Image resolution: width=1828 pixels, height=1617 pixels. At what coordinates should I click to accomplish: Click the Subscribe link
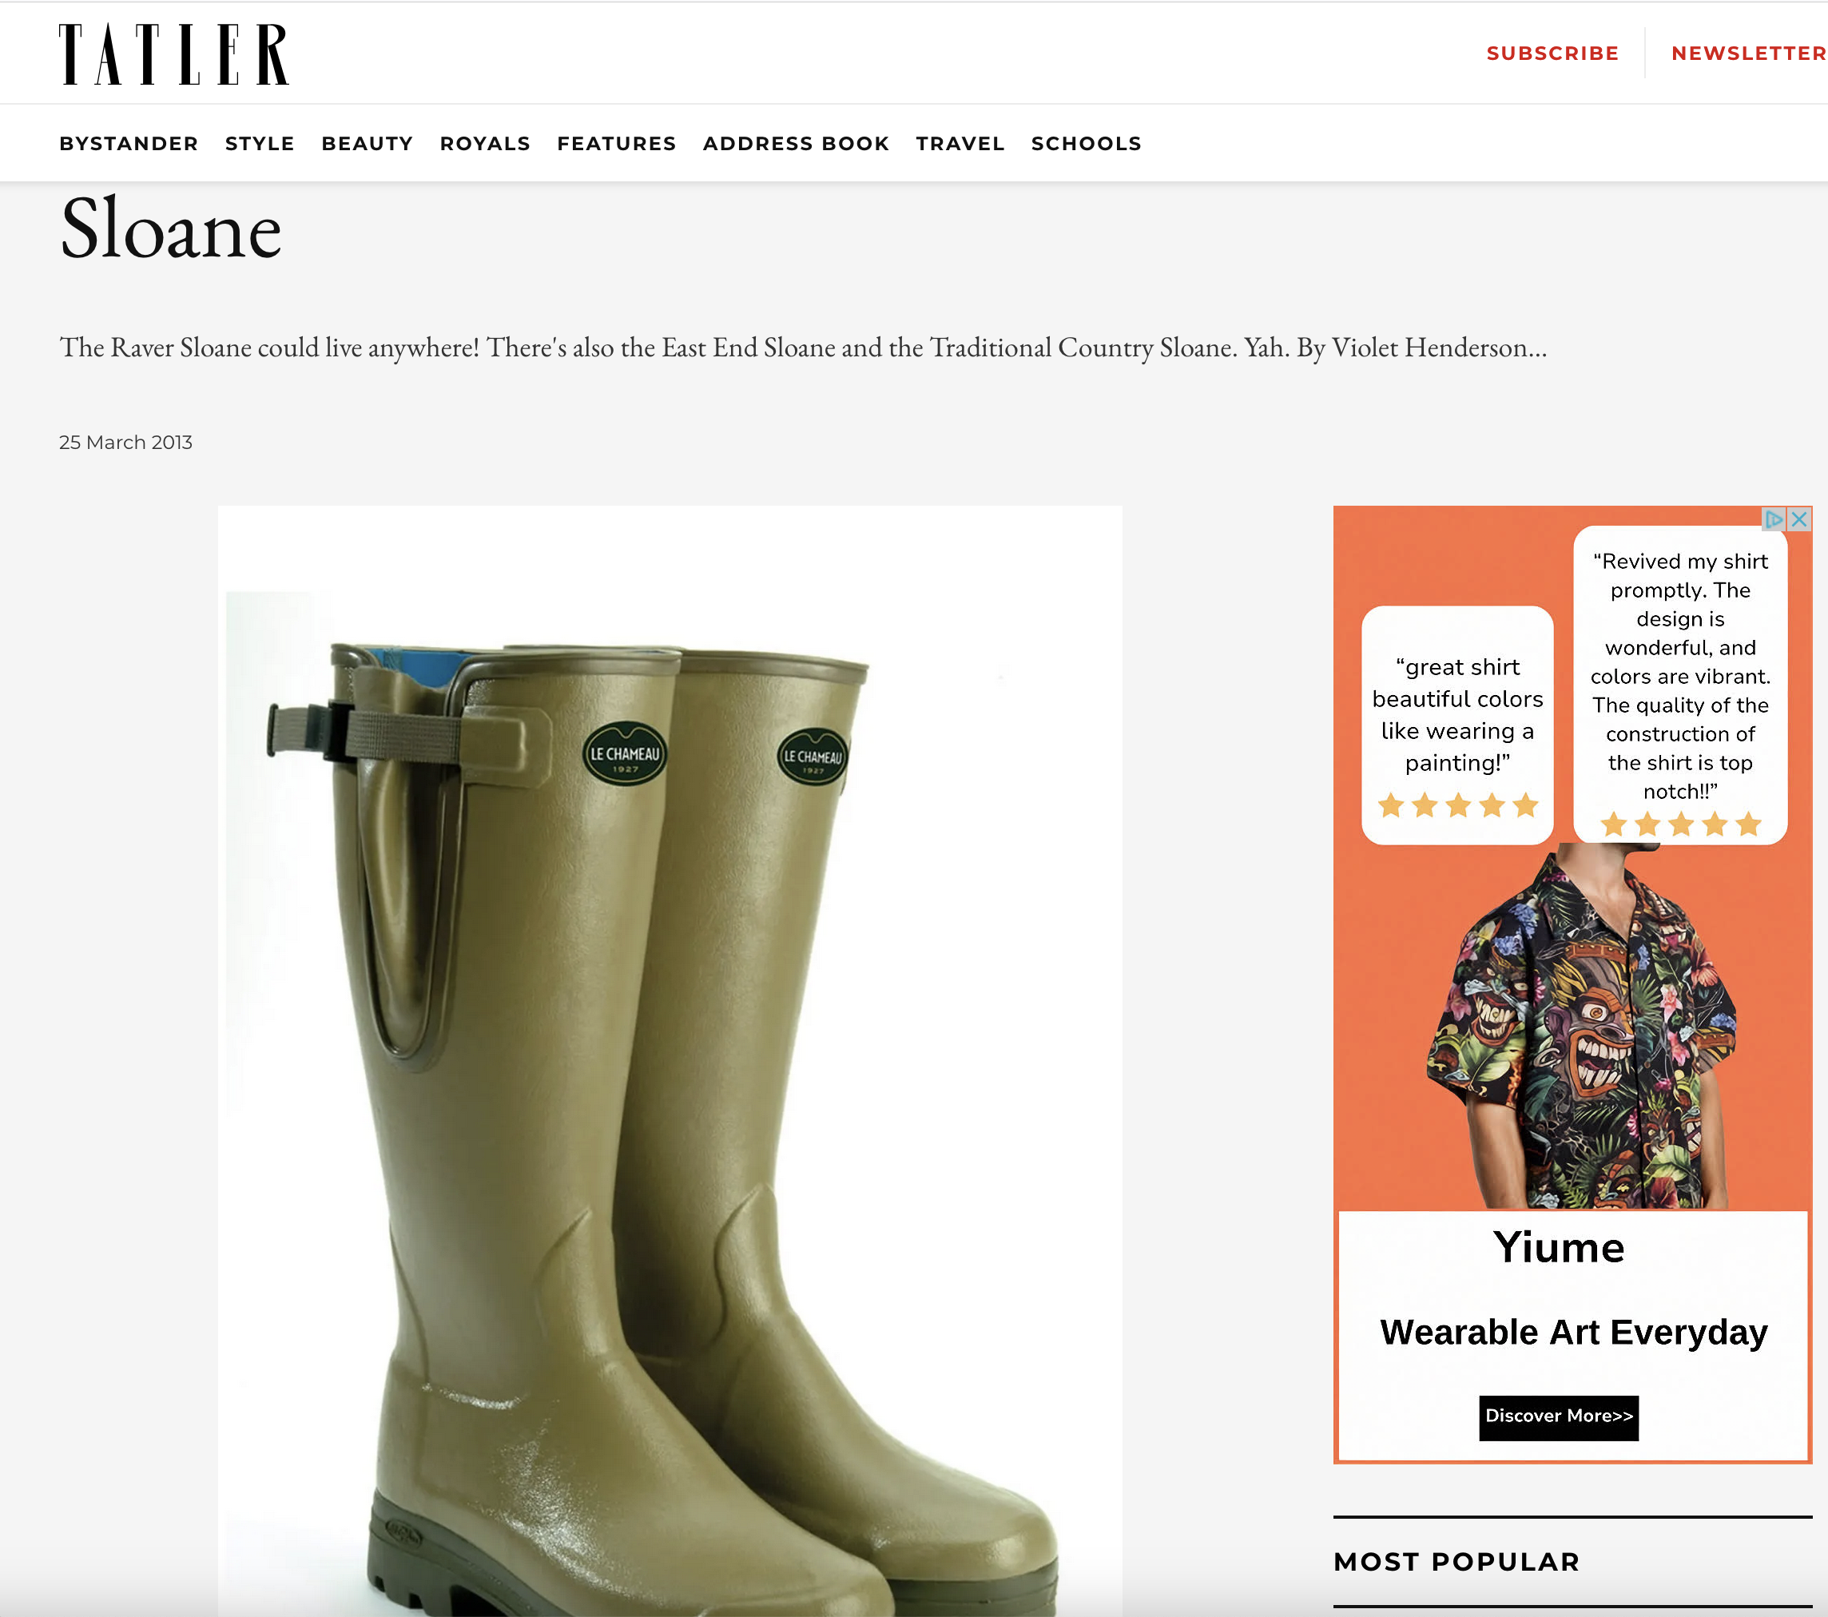coord(1552,54)
